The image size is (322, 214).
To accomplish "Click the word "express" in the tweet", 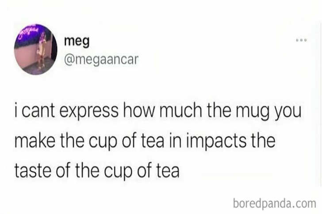I will pyautogui.click(x=89, y=111).
